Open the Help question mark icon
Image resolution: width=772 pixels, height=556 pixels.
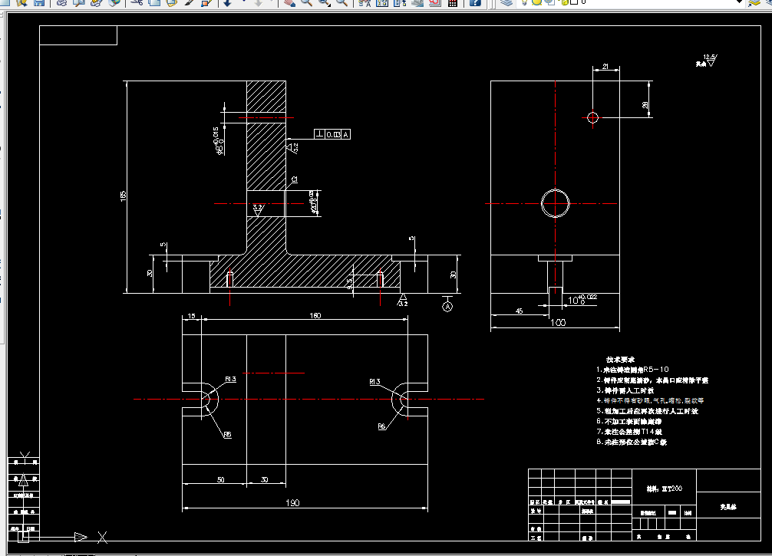tap(475, 2)
